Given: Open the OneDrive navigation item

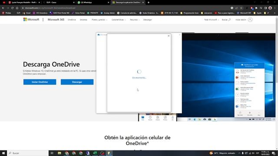Looking at the screenshot, I should [72, 20].
